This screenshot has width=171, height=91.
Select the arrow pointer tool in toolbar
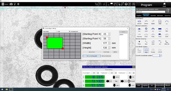96,4
